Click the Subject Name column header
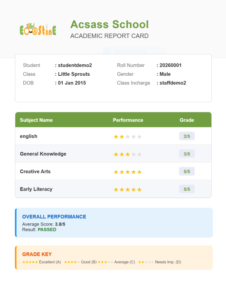Image resolution: width=226 pixels, height=298 pixels. pyautogui.click(x=36, y=120)
